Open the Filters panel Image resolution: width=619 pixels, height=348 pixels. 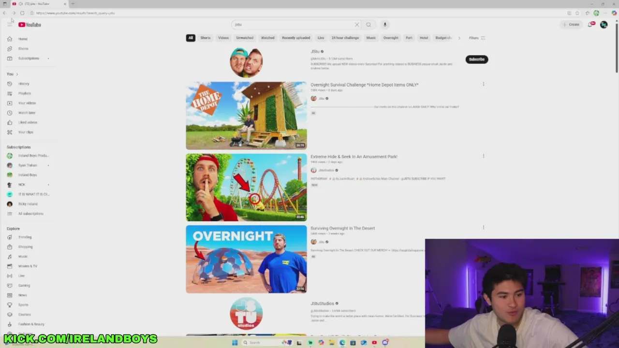[477, 38]
